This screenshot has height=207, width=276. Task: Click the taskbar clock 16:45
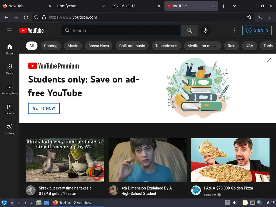[x=270, y=203]
